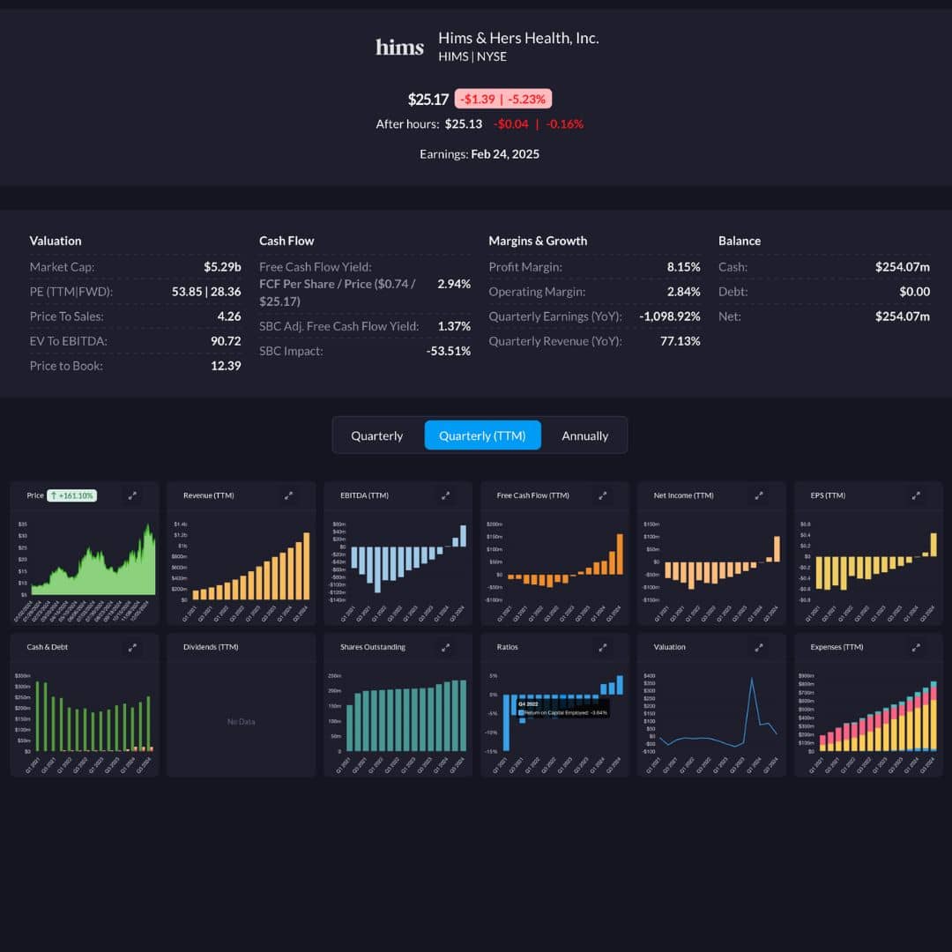Expand the Free Cash Flow (TTM) chart
952x952 pixels.
[603, 495]
